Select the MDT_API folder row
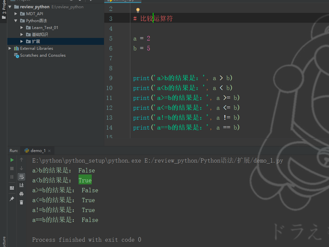Screen dimensions: 329x247 (x=55, y=14)
